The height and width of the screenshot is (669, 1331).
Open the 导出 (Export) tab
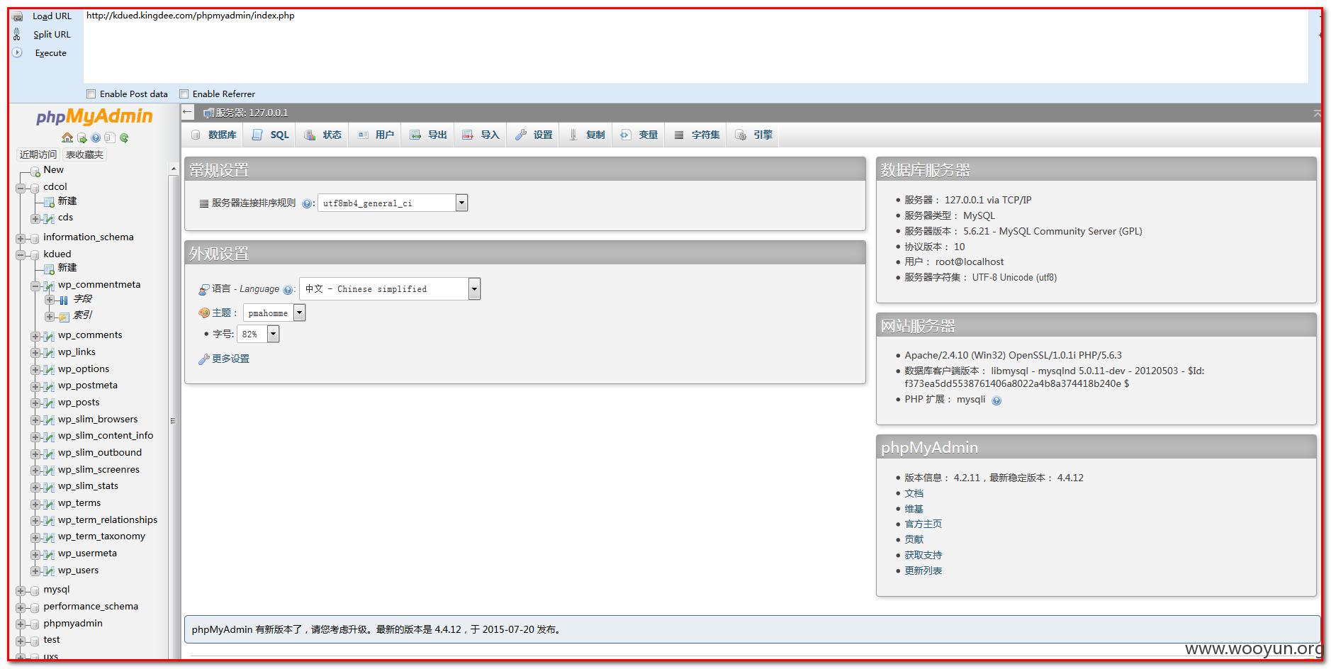pyautogui.click(x=428, y=135)
